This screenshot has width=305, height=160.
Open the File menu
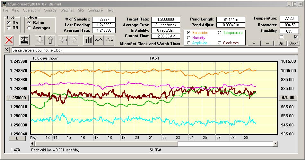click(x=5, y=10)
